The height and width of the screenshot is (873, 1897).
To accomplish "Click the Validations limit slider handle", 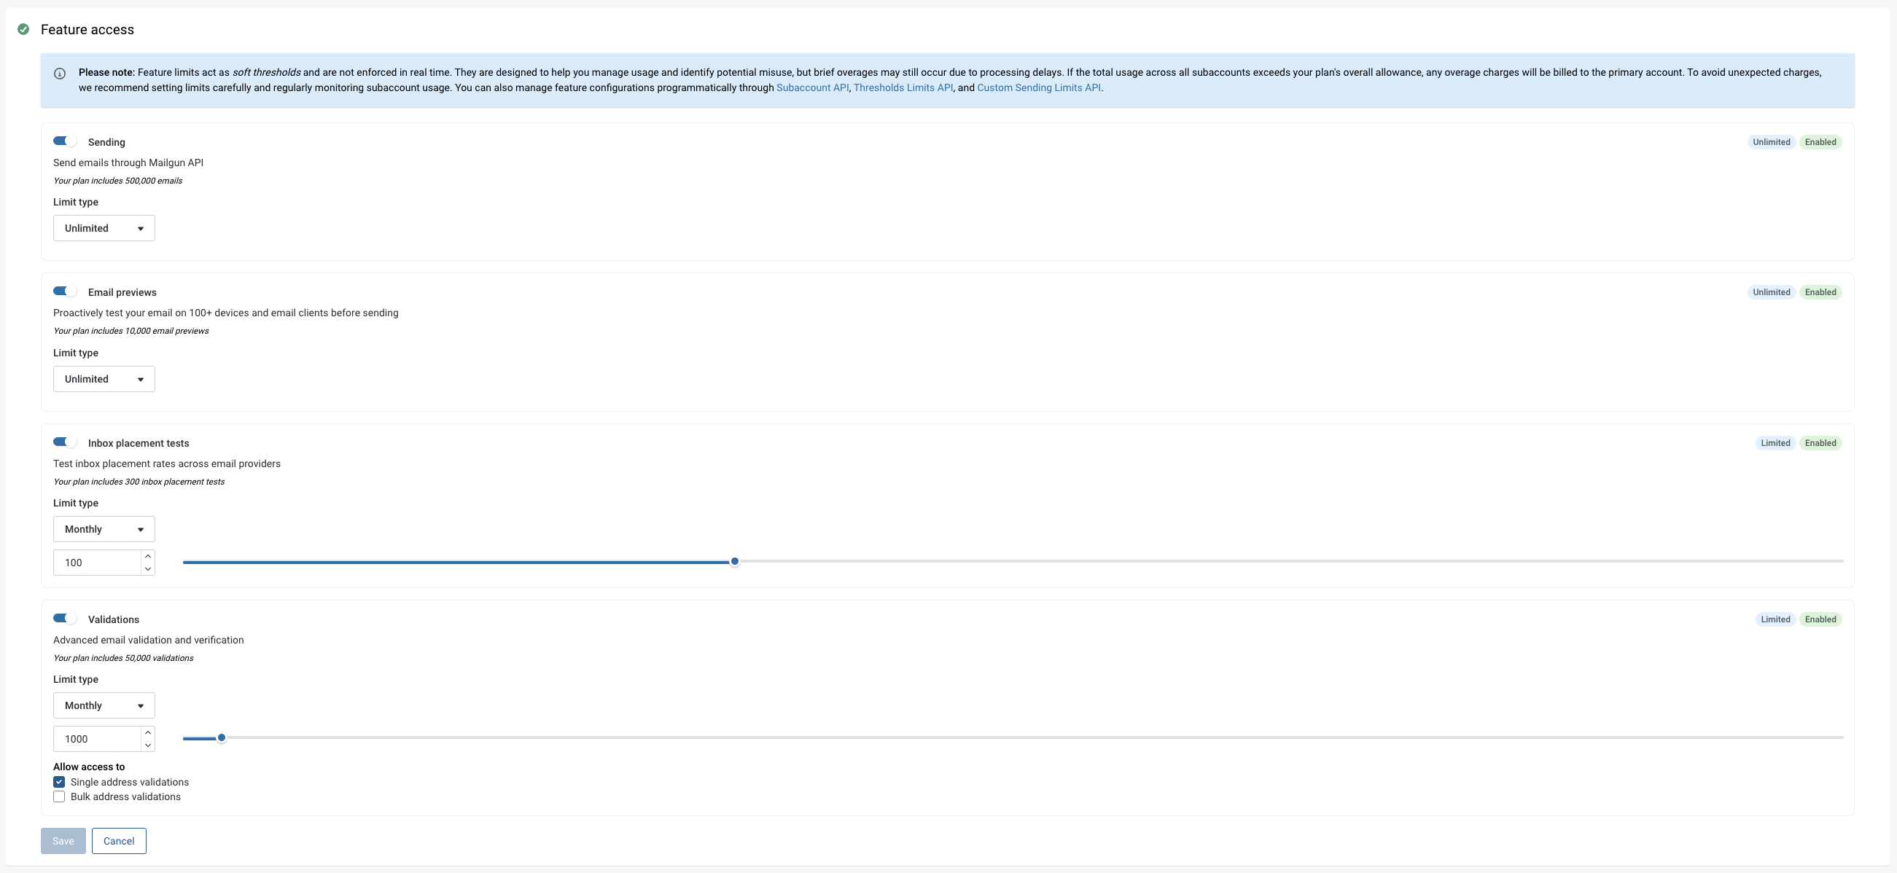I will (222, 737).
